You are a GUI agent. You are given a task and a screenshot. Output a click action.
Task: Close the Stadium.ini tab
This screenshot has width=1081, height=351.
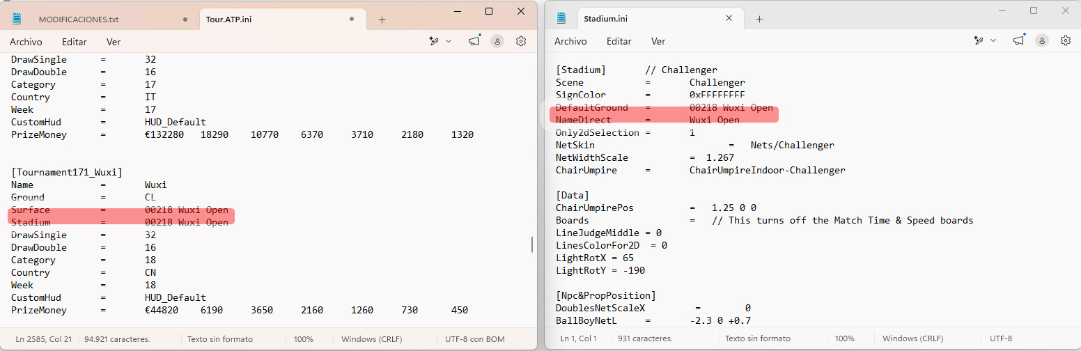pyautogui.click(x=729, y=19)
